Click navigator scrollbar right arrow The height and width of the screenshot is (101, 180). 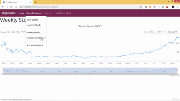point(178,74)
